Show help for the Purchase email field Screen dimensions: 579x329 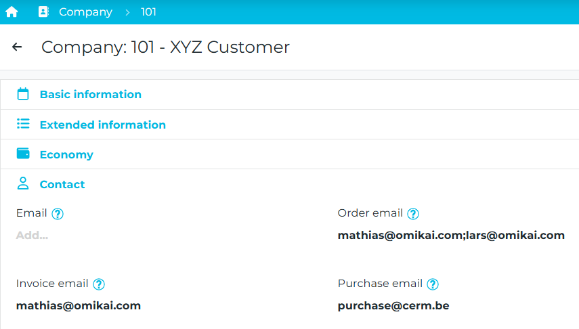pos(433,284)
